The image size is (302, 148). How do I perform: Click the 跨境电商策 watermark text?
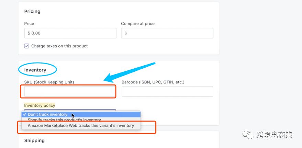click(274, 135)
